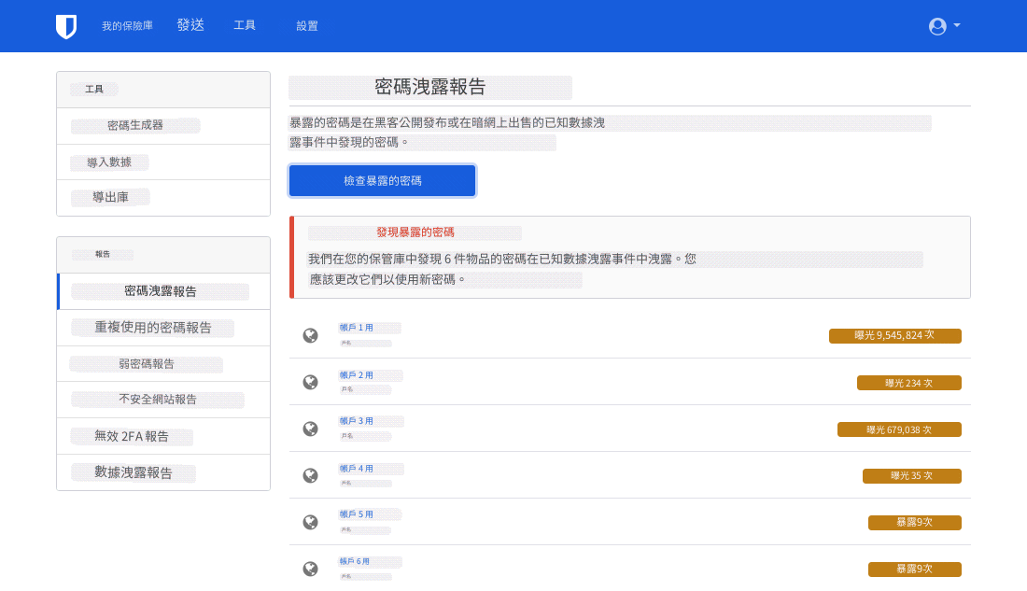Image resolution: width=1027 pixels, height=591 pixels.
Task: Click the globe icon beside 帳戶 1 用
Action: (x=310, y=334)
